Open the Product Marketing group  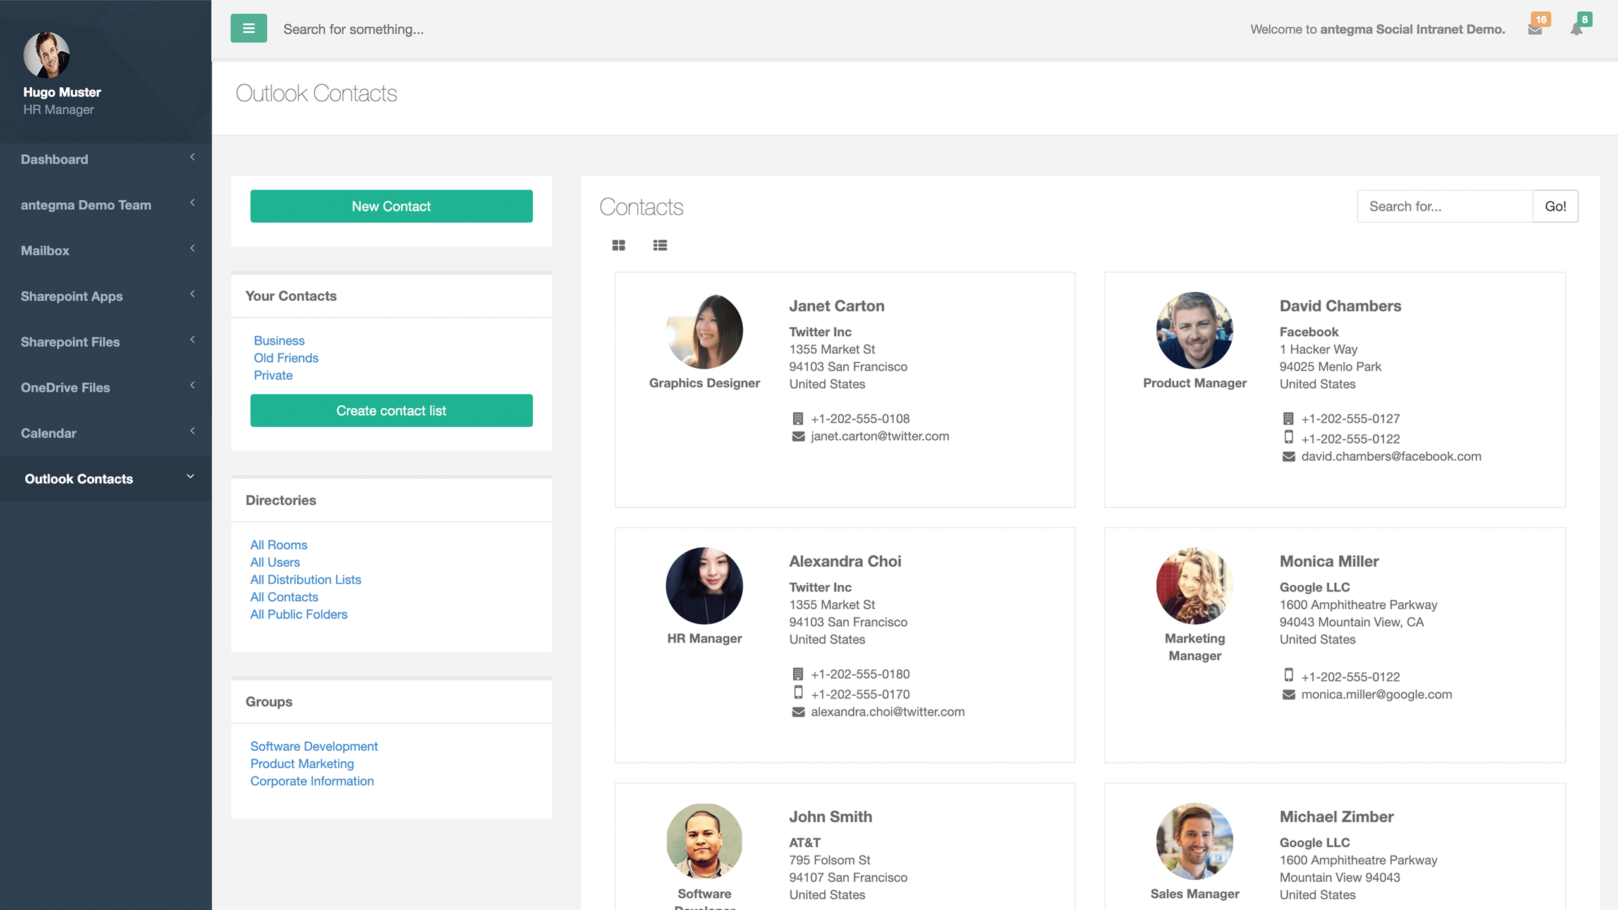click(x=301, y=763)
